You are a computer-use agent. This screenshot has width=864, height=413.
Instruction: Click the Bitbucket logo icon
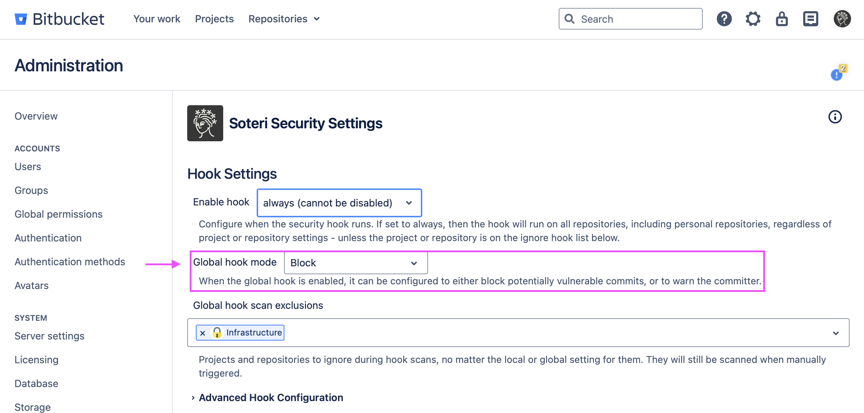21,19
